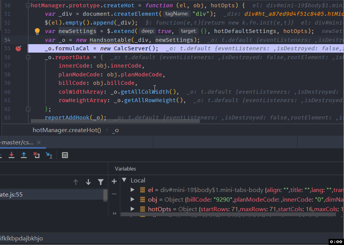Remove the breakpoint on line 55
Viewport: 344px width, 245px height.
click(x=18, y=48)
